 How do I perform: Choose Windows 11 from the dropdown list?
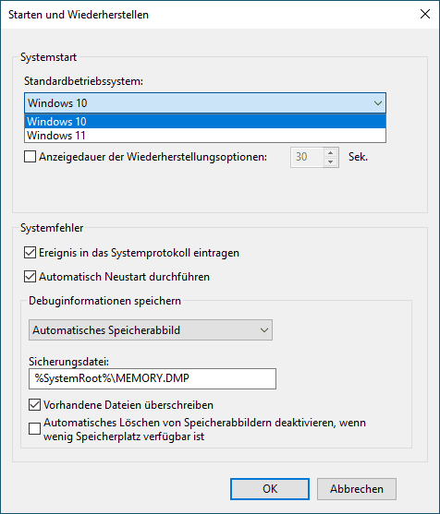(x=205, y=135)
